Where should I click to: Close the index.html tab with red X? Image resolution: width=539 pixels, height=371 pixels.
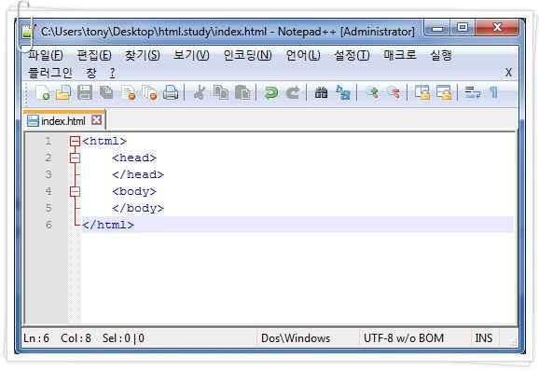tap(96, 120)
